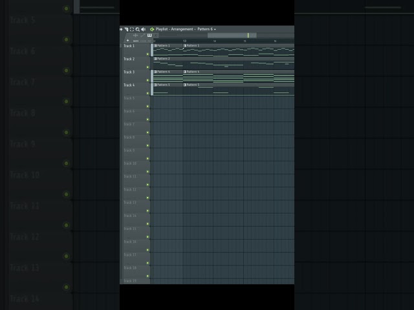Viewport: 414px width, 310px height.
Task: Select the first Pattern 5 clip title
Action: point(164,85)
